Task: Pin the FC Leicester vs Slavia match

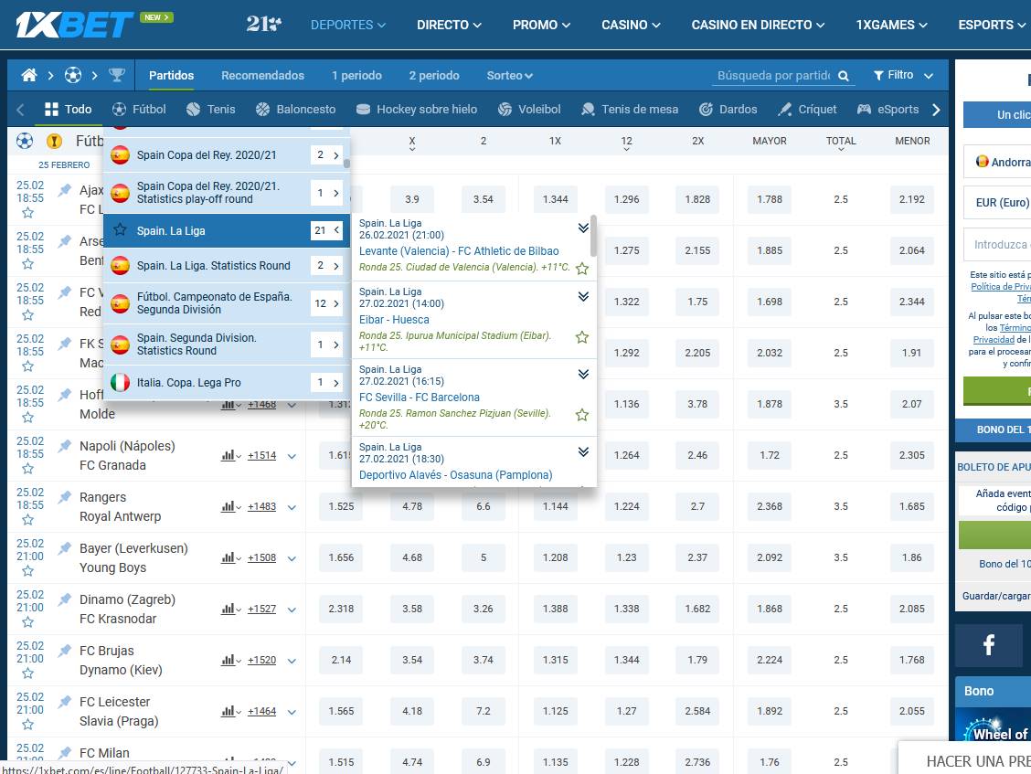Action: pyautogui.click(x=64, y=702)
